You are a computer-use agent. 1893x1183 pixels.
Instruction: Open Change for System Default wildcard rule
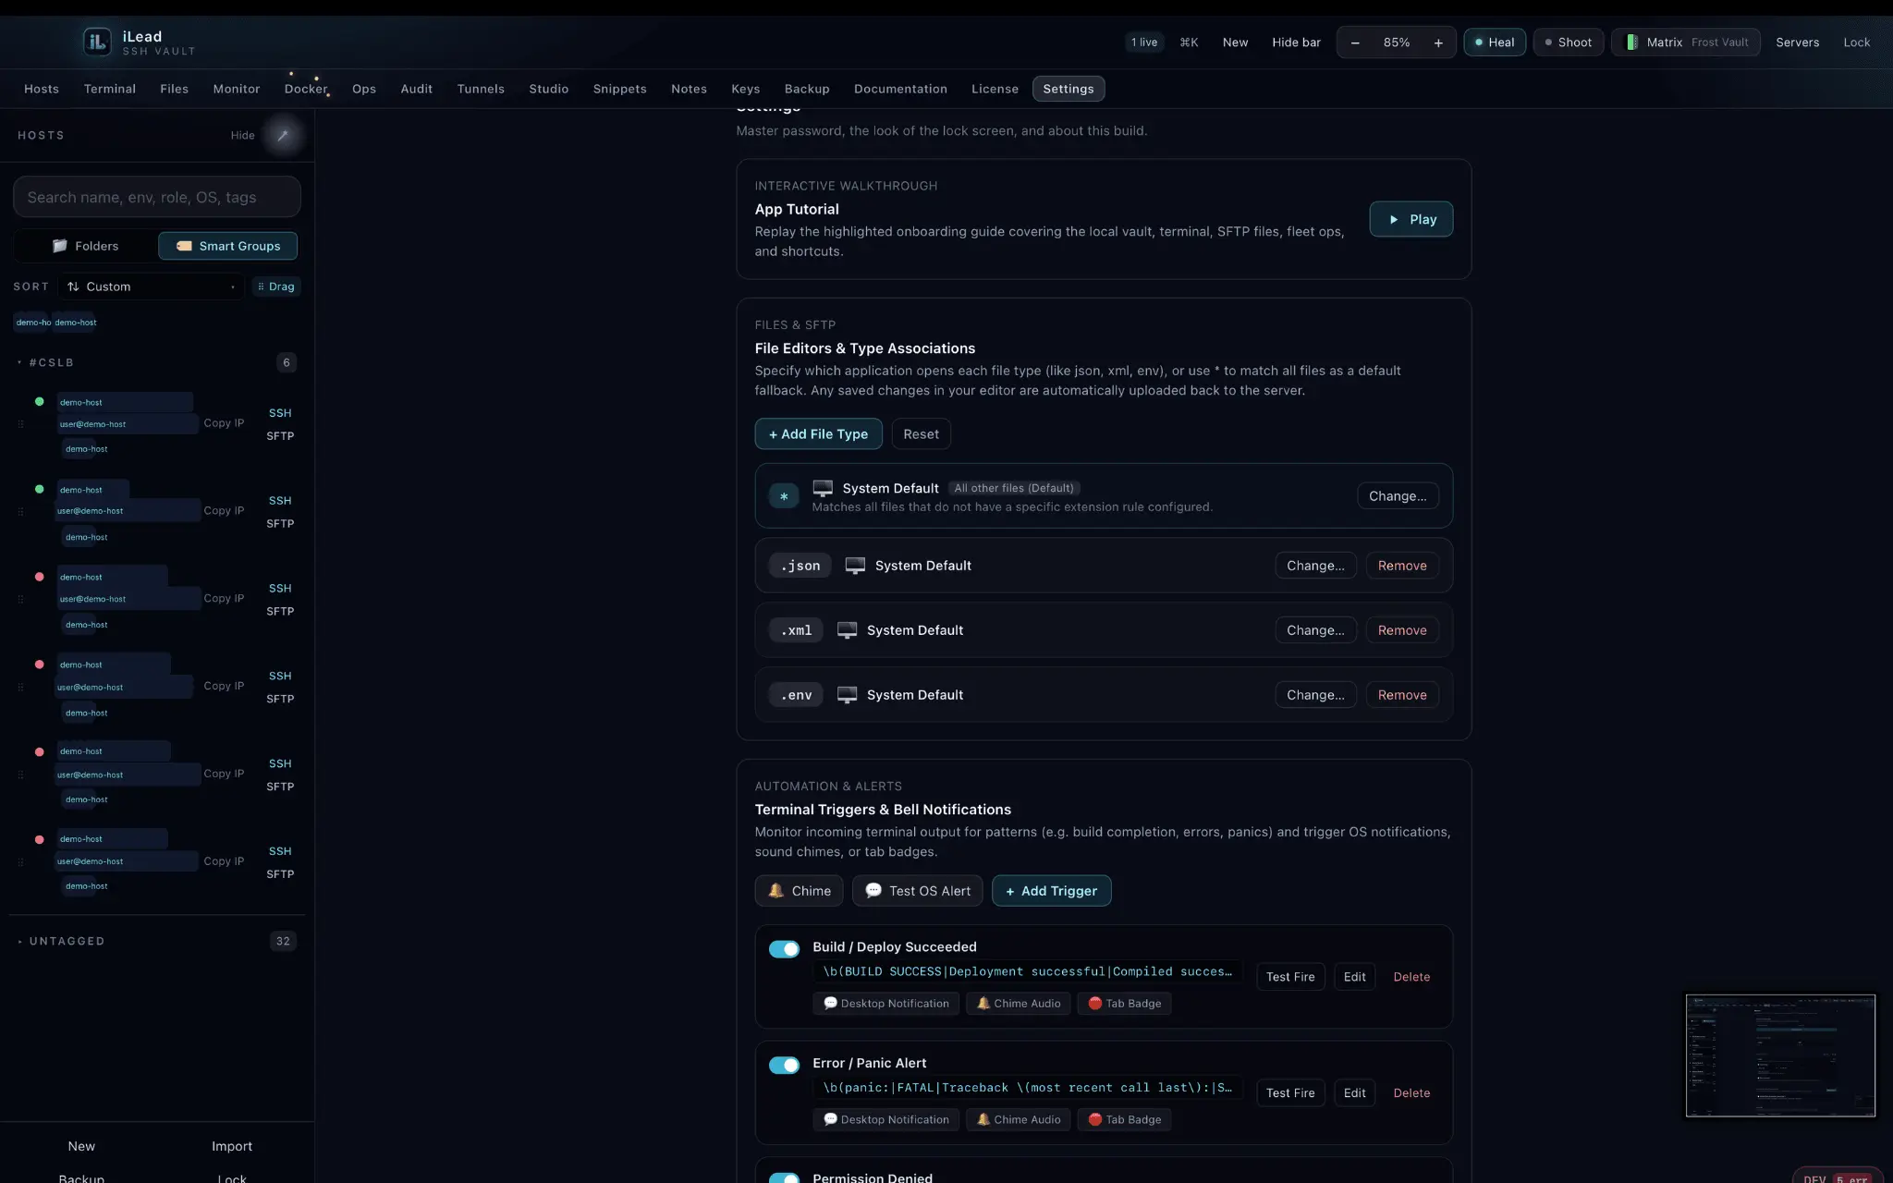click(x=1398, y=496)
